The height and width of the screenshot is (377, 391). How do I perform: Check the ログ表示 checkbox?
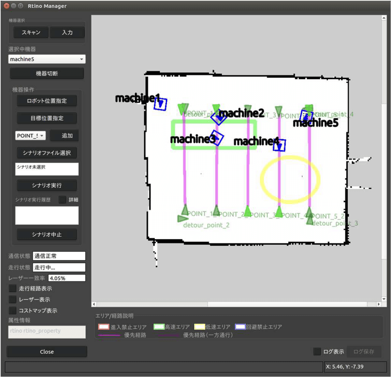[x=317, y=352]
